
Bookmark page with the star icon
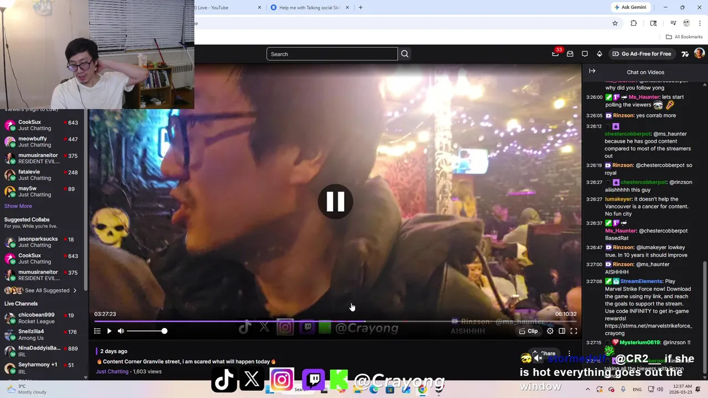click(615, 23)
